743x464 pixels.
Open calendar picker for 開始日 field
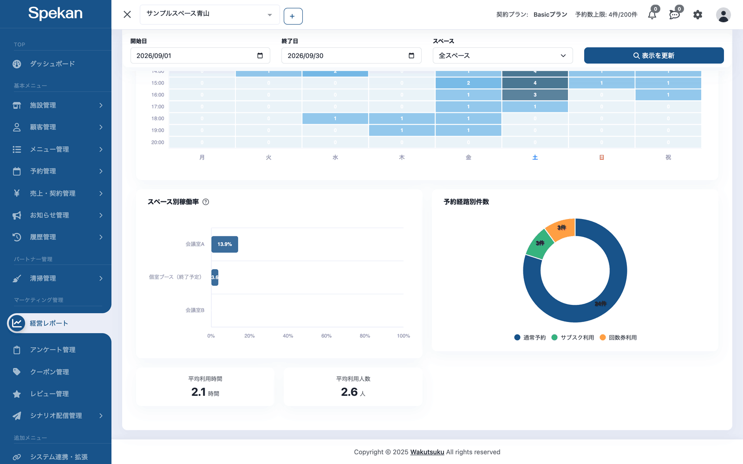coord(260,56)
